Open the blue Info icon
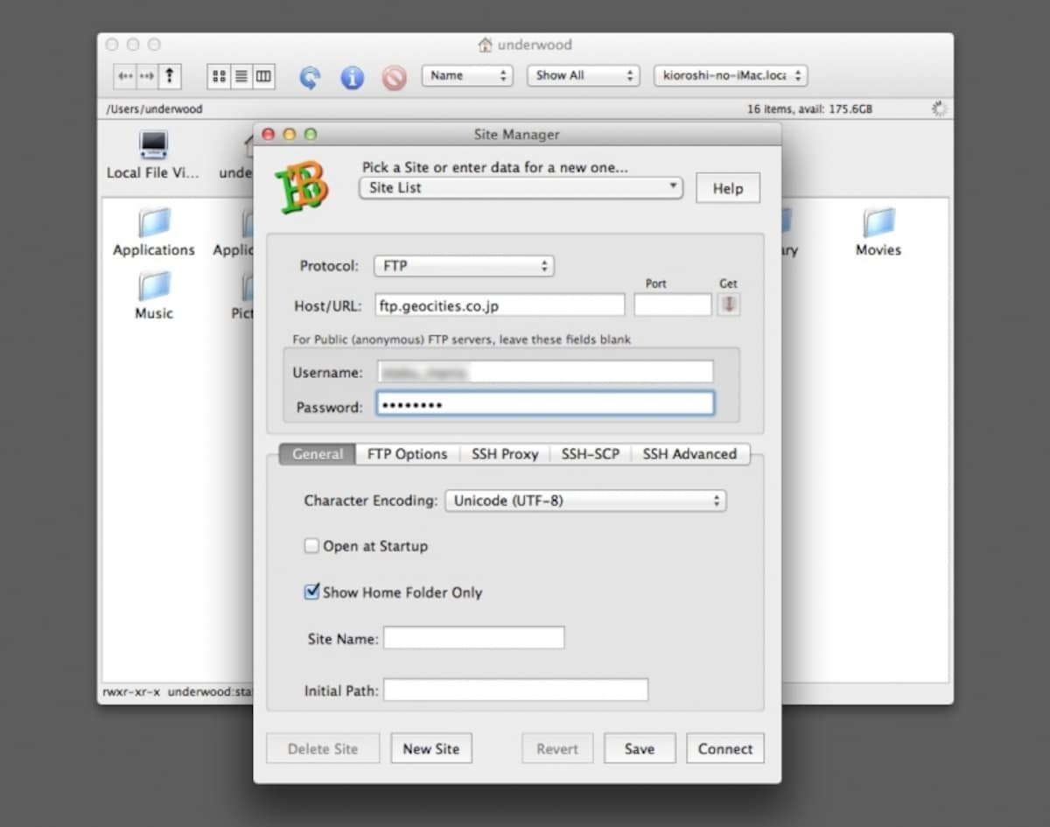The height and width of the screenshot is (827, 1050). [x=352, y=77]
